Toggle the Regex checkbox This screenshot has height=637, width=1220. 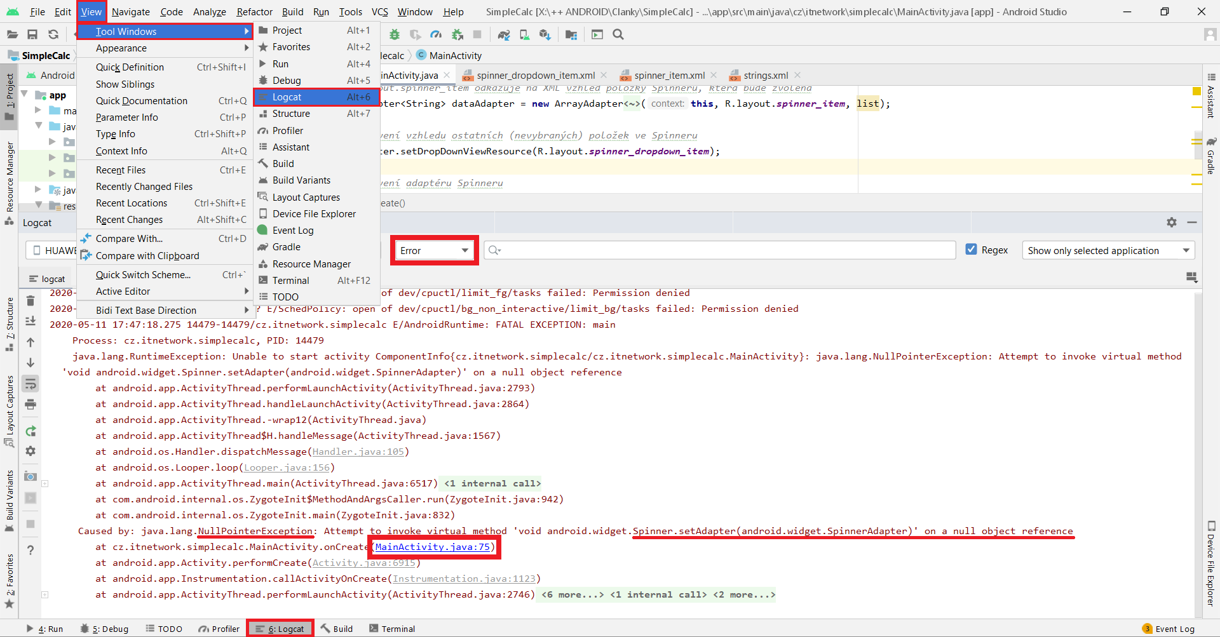pos(971,250)
